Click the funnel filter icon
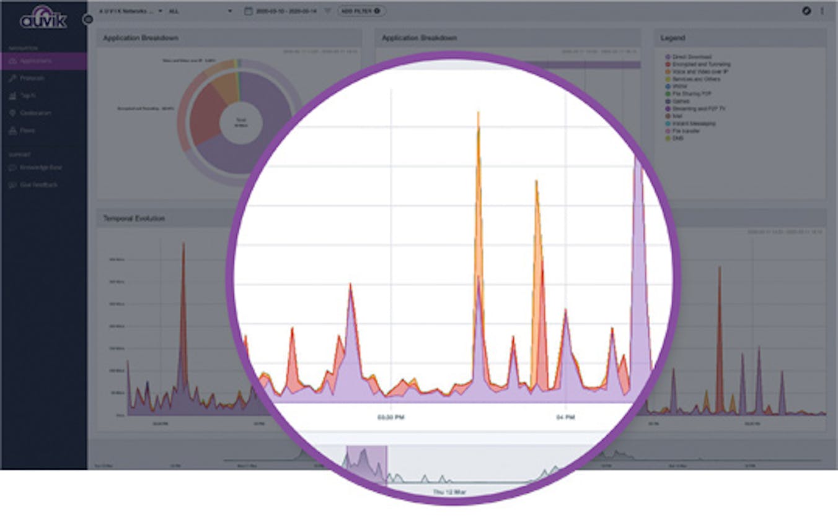Viewport: 838px width, 520px height. [x=327, y=11]
